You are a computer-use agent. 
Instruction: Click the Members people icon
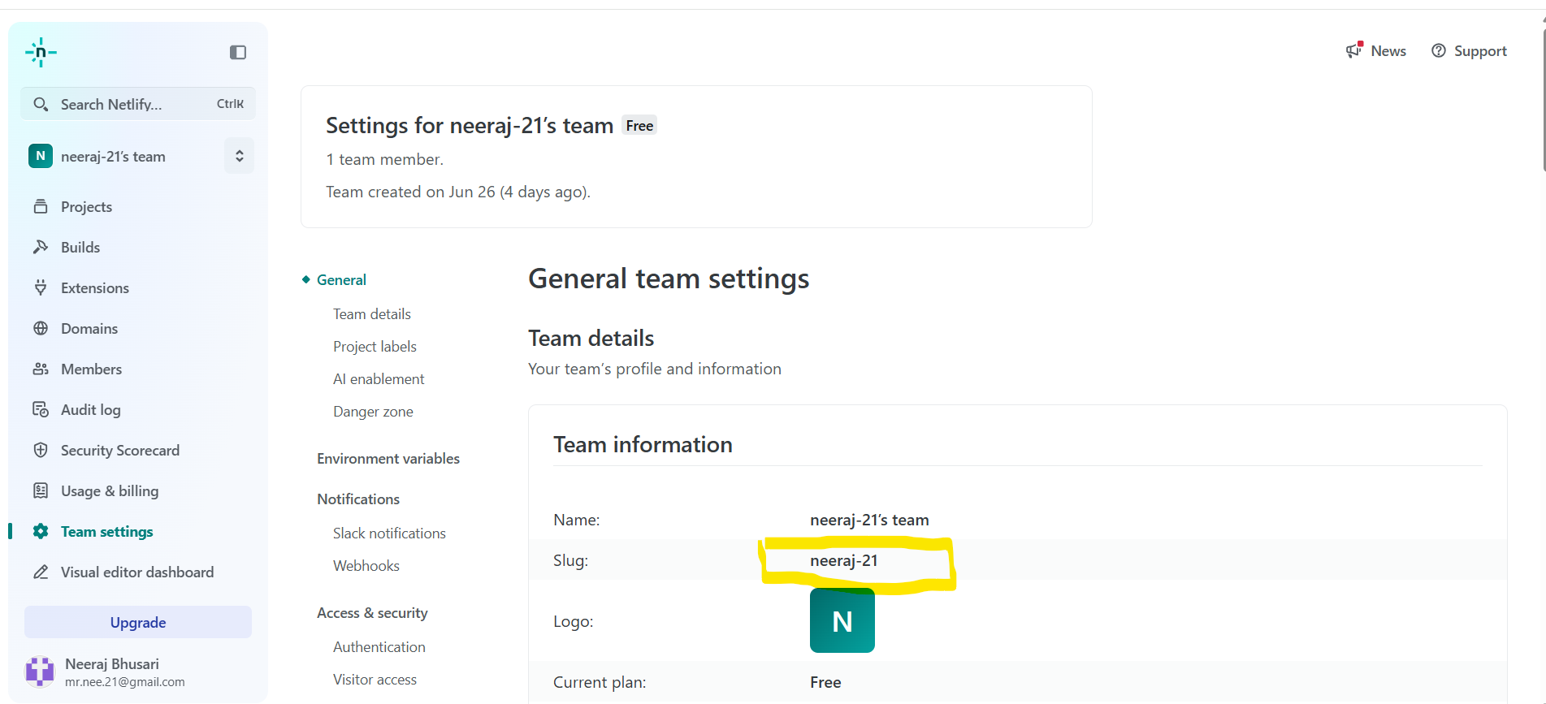tap(41, 369)
